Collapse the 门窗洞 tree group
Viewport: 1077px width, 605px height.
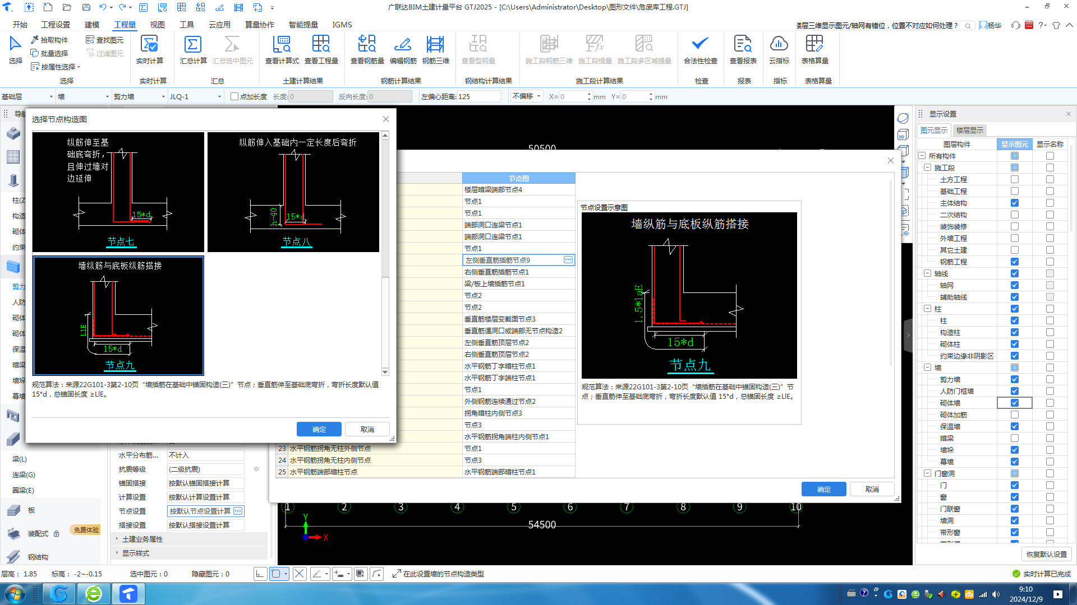(927, 473)
